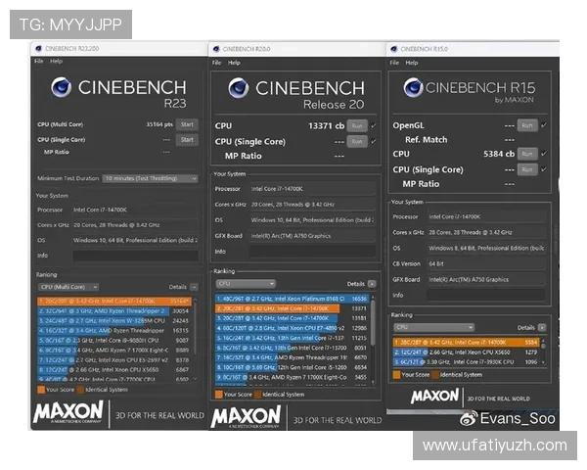The image size is (587, 470).
Task: Open the CPU (Multi Core) ranking dropdown in R23
Action: pyautogui.click(x=68, y=287)
